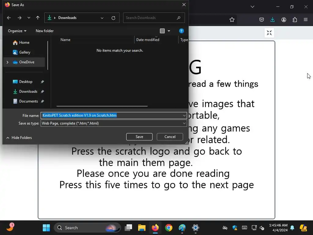Screen dimensions: 313x235
Task: Launch Google Chrome from taskbar
Action: 169,228
